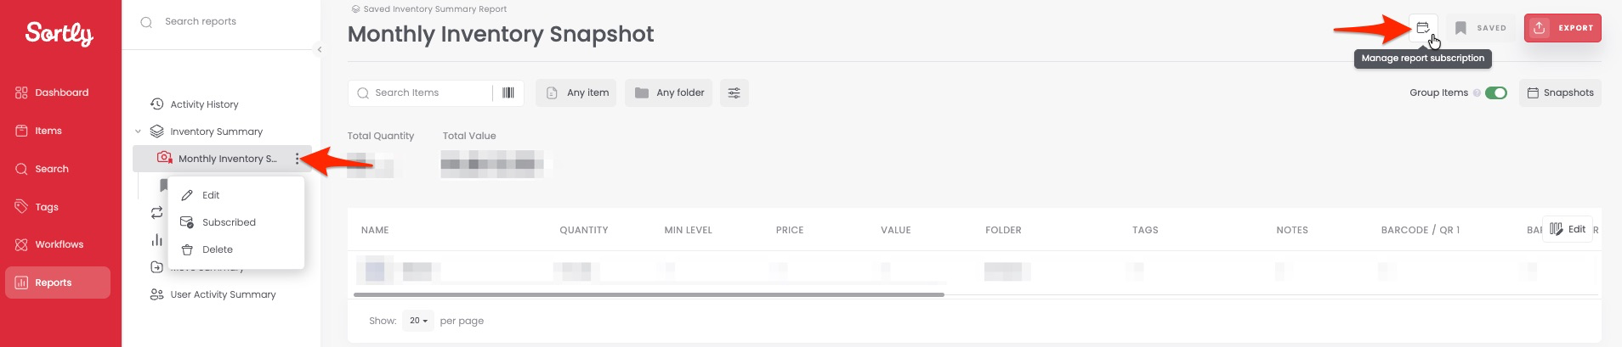Open the Any folder filter dropdown
Screen dimensions: 1622x347
click(x=670, y=92)
